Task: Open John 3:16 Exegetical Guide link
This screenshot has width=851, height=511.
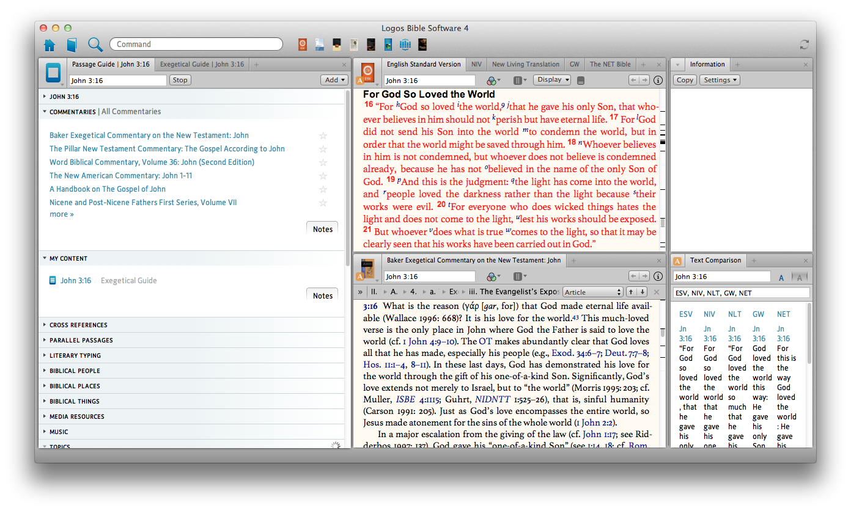Action: click(76, 281)
